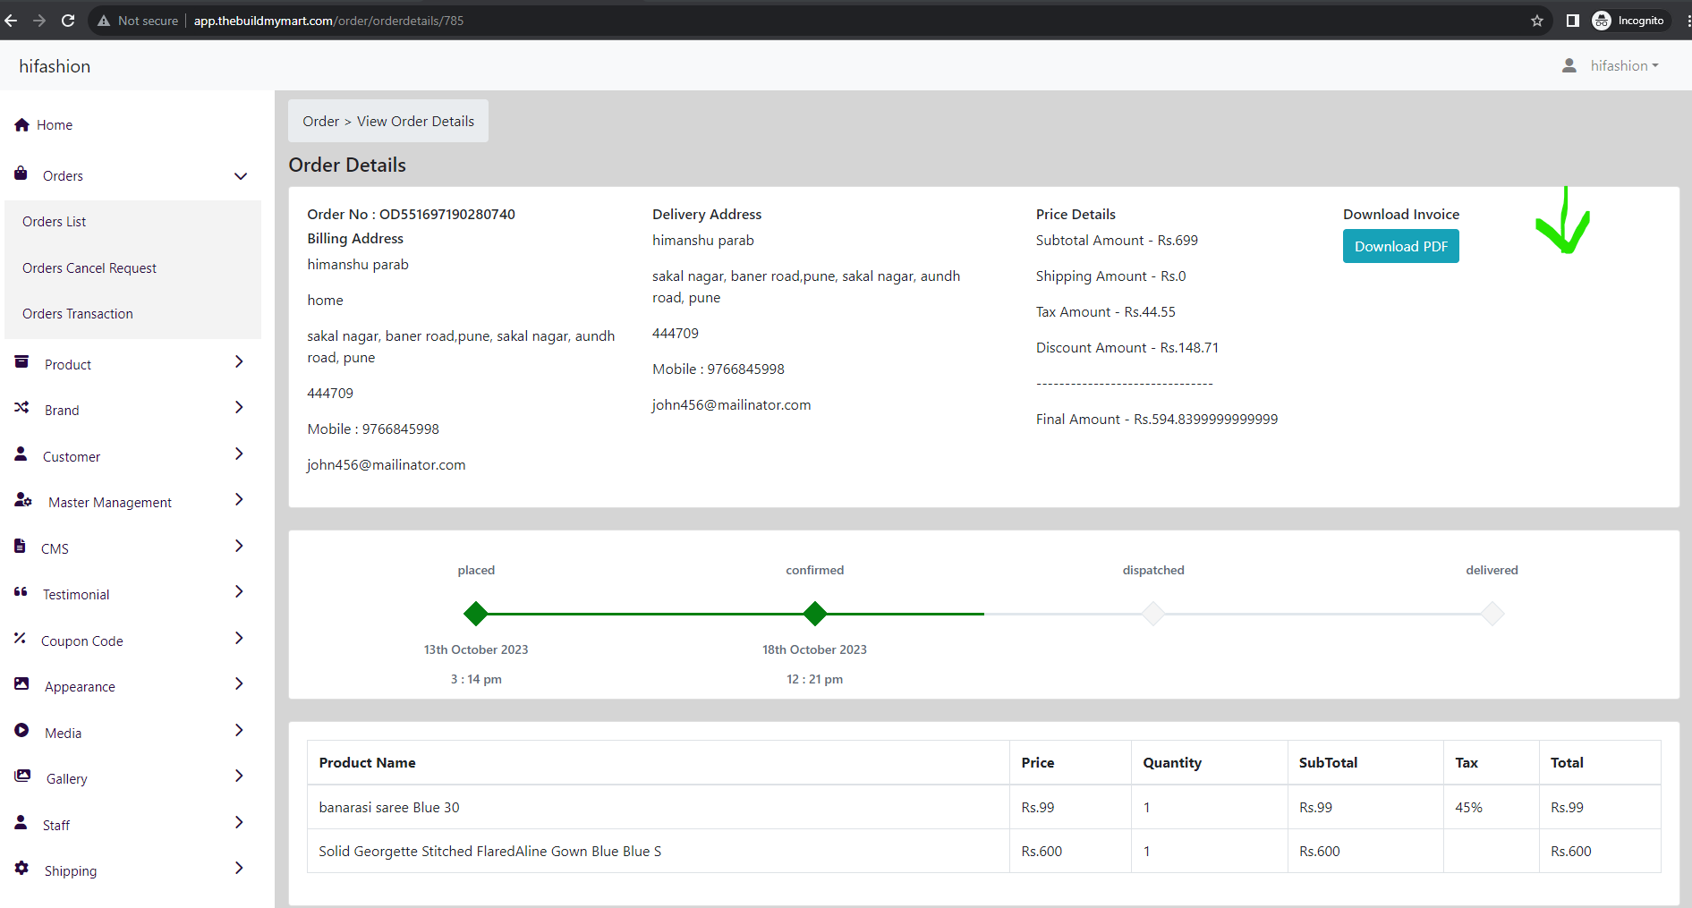Image resolution: width=1692 pixels, height=908 pixels.
Task: Open Orders Cancel Request page
Action: (x=89, y=268)
